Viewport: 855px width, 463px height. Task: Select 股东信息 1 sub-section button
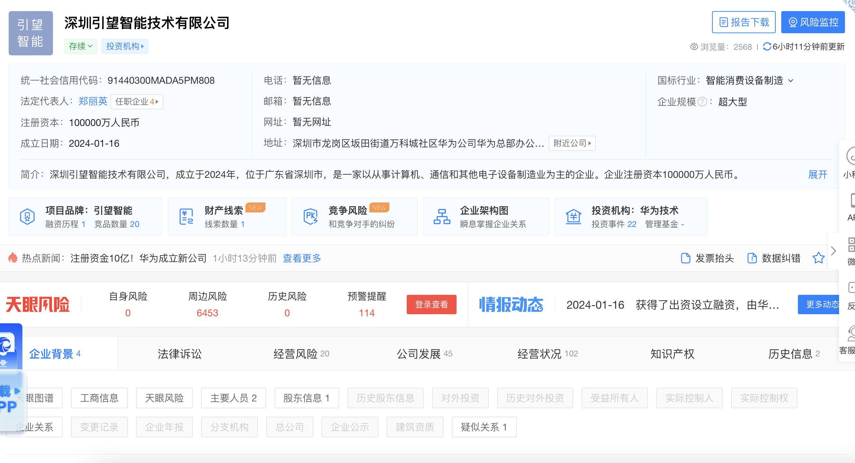[307, 398]
